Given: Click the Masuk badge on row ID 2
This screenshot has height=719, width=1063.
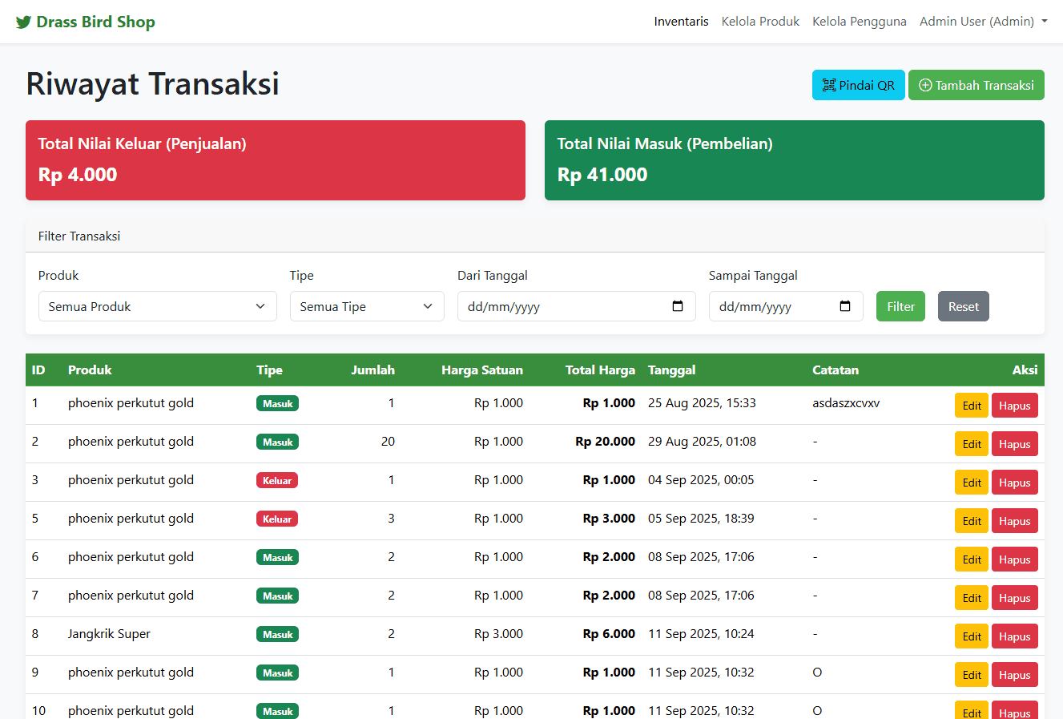Looking at the screenshot, I should click(x=277, y=442).
